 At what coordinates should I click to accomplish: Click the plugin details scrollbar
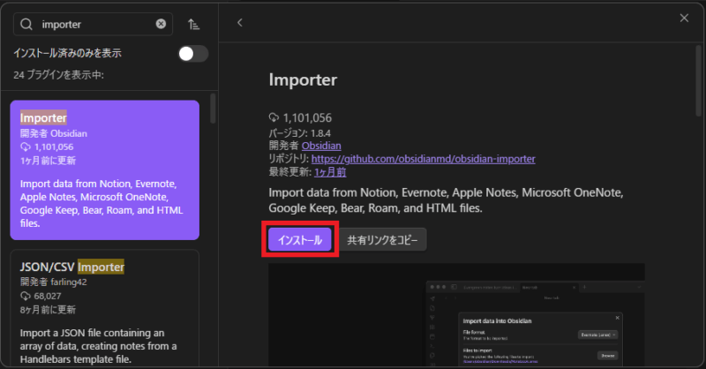pyautogui.click(x=698, y=81)
